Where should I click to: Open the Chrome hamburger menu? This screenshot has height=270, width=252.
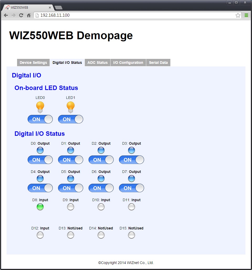click(x=246, y=15)
